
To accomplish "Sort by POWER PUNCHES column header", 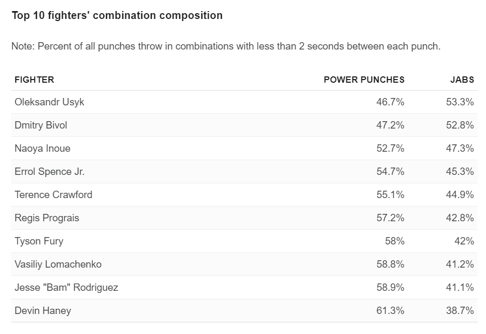I will (364, 80).
